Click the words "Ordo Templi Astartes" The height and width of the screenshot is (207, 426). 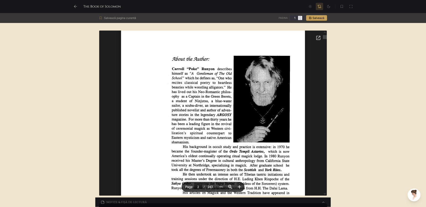247,151
